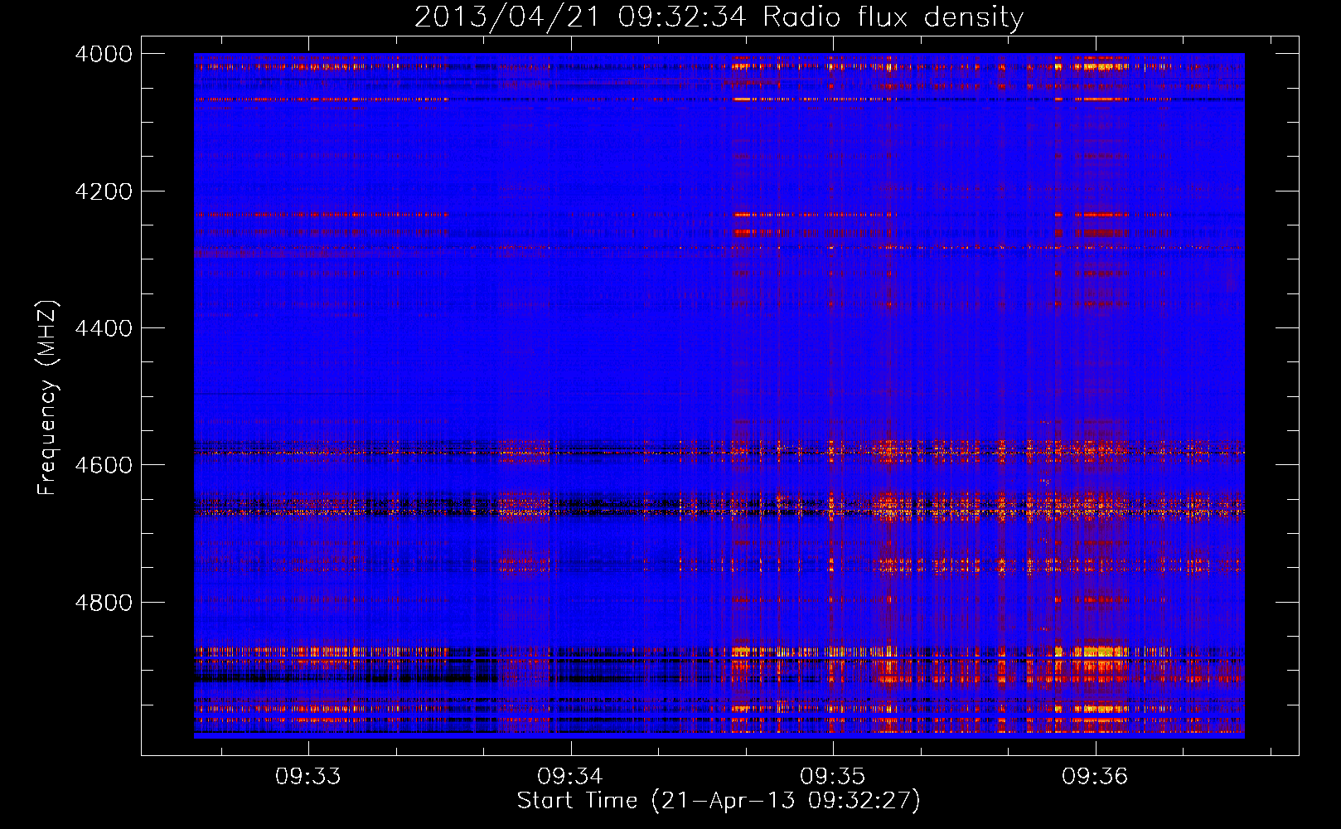Screen dimensions: 1341x829
Task: Click the 09:35 time axis label
Action: (833, 777)
